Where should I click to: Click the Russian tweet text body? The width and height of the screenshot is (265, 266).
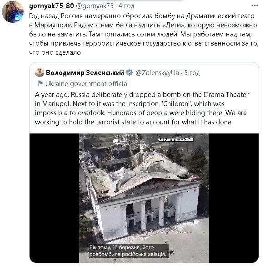[x=144, y=34]
